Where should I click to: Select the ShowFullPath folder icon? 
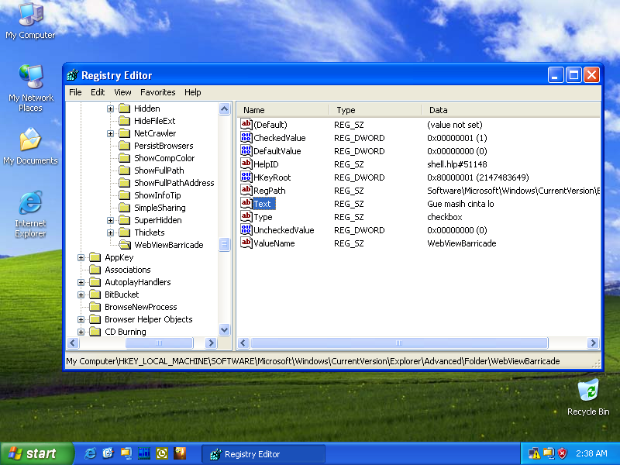click(124, 170)
